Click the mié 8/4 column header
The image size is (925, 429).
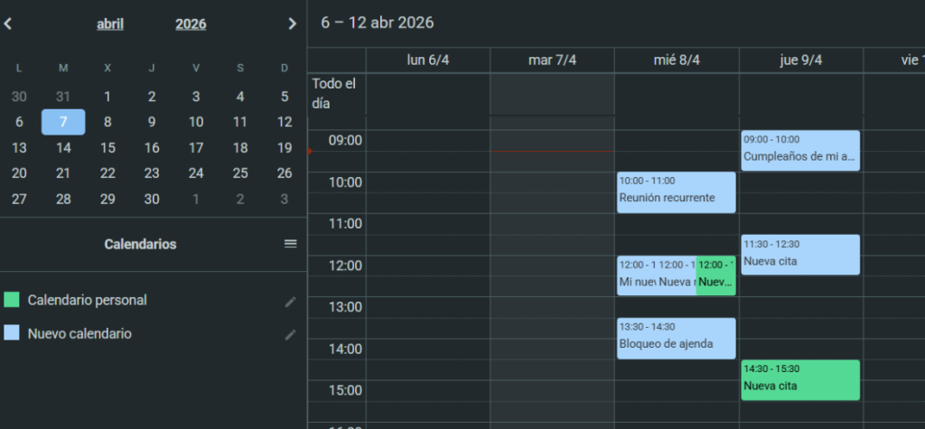[677, 61]
